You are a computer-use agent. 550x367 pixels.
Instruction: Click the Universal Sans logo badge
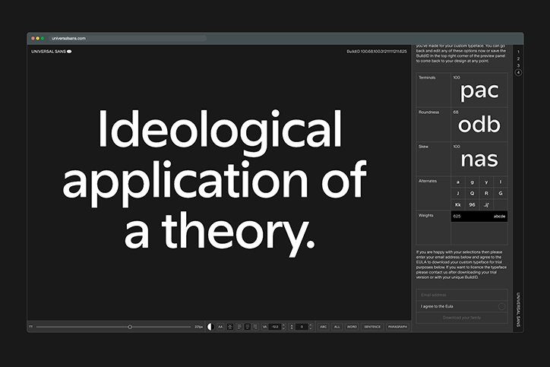[x=69, y=52]
